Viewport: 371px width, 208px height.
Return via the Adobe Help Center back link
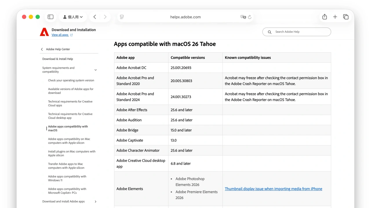point(56,49)
